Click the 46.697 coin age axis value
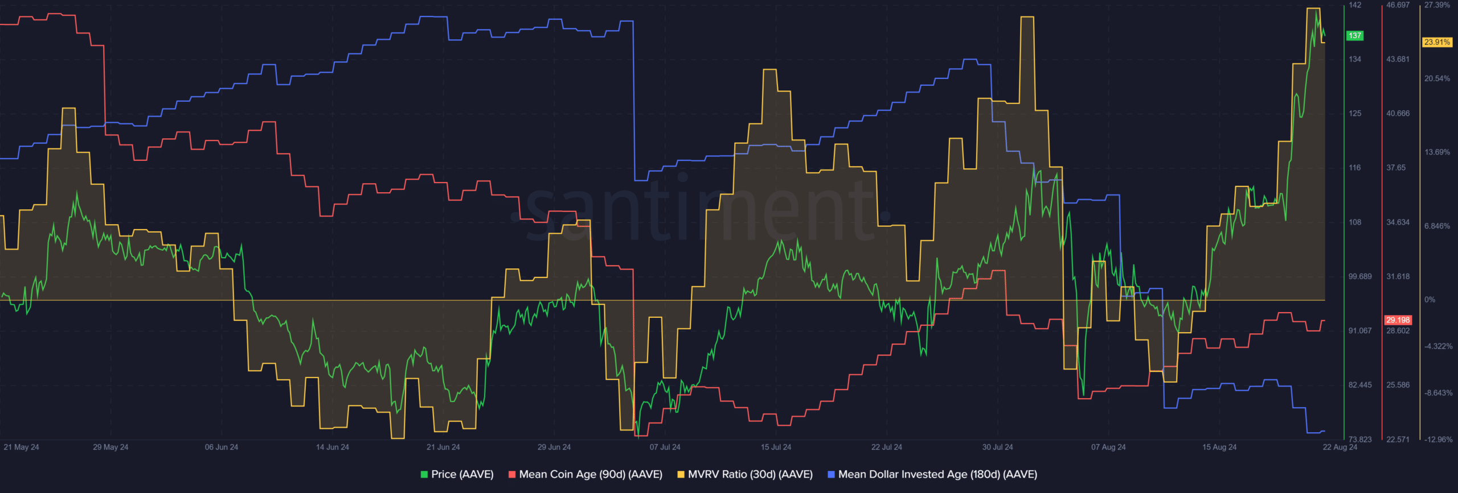The image size is (1458, 493). (1398, 5)
